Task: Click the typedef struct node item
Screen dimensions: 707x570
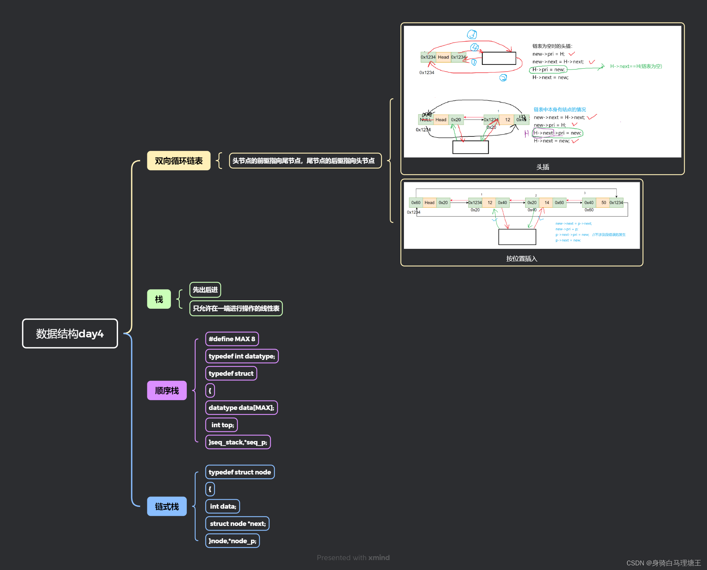Action: tap(240, 472)
